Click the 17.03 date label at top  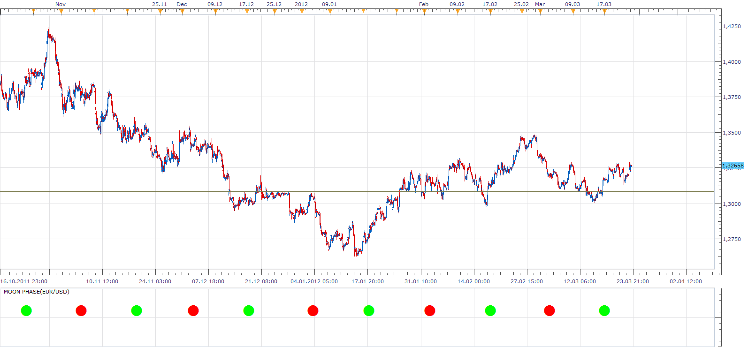(604, 4)
